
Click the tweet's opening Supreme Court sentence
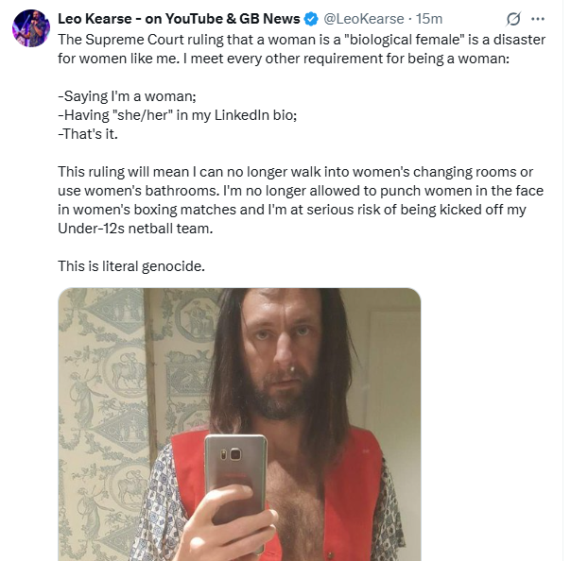click(x=284, y=40)
